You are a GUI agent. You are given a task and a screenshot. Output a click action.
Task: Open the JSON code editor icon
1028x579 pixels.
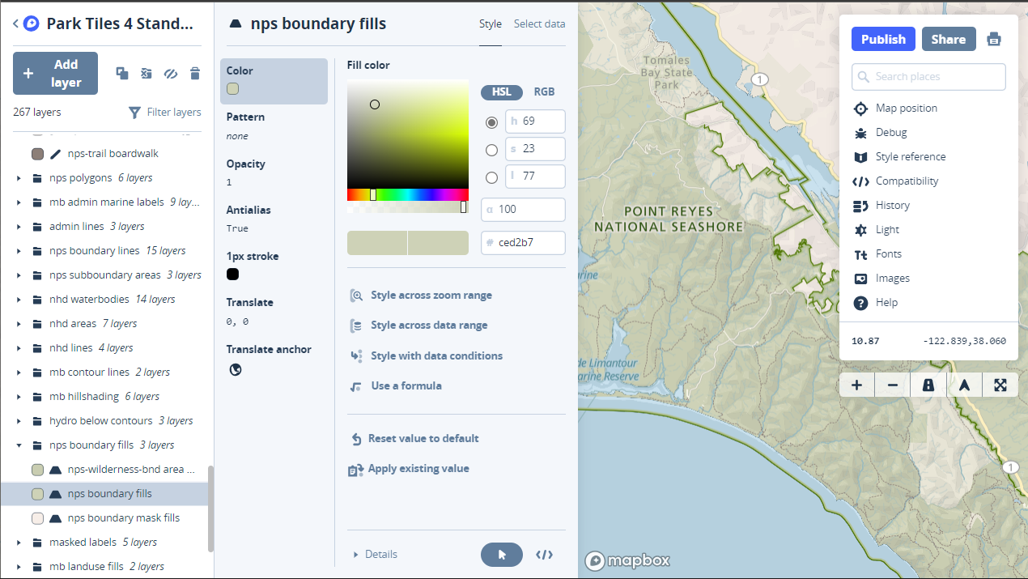point(545,555)
